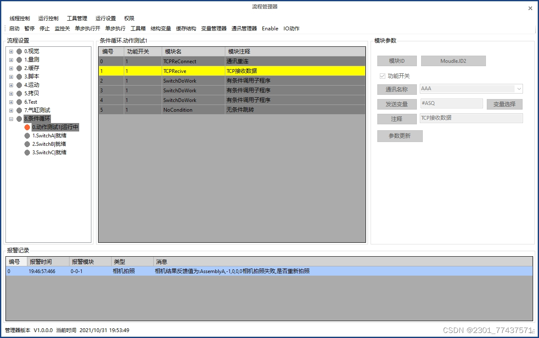This screenshot has width=539, height=338.
Task: Select tree item 0.动作测试1|运行中
Action: (55, 127)
